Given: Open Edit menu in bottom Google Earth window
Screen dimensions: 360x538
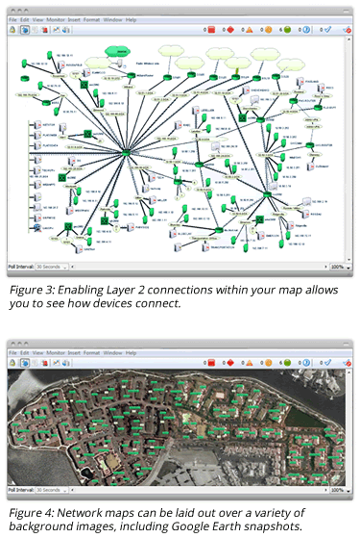Looking at the screenshot, I should [x=24, y=352].
